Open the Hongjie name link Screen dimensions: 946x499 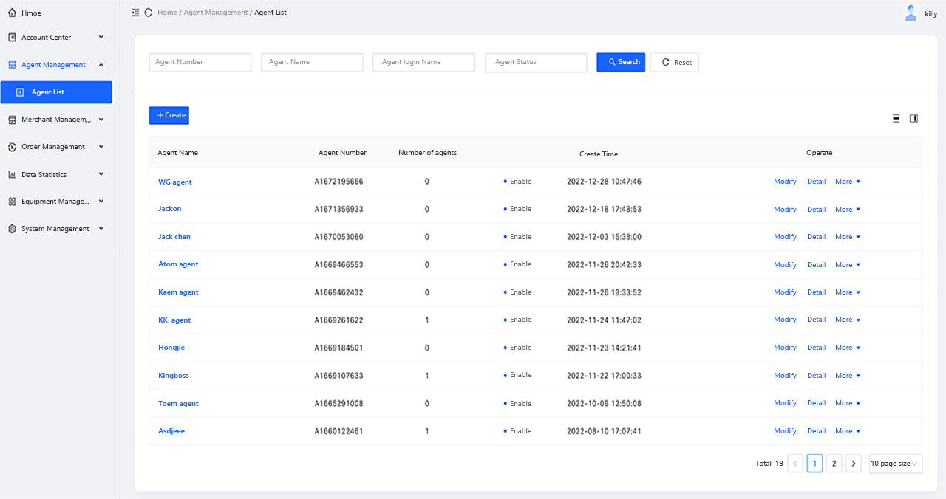click(x=171, y=348)
